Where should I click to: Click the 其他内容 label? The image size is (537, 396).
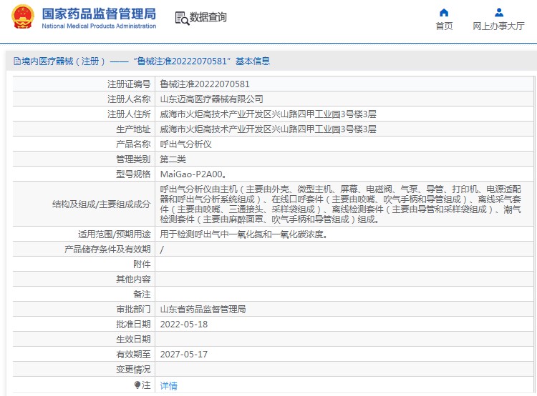(x=133, y=279)
